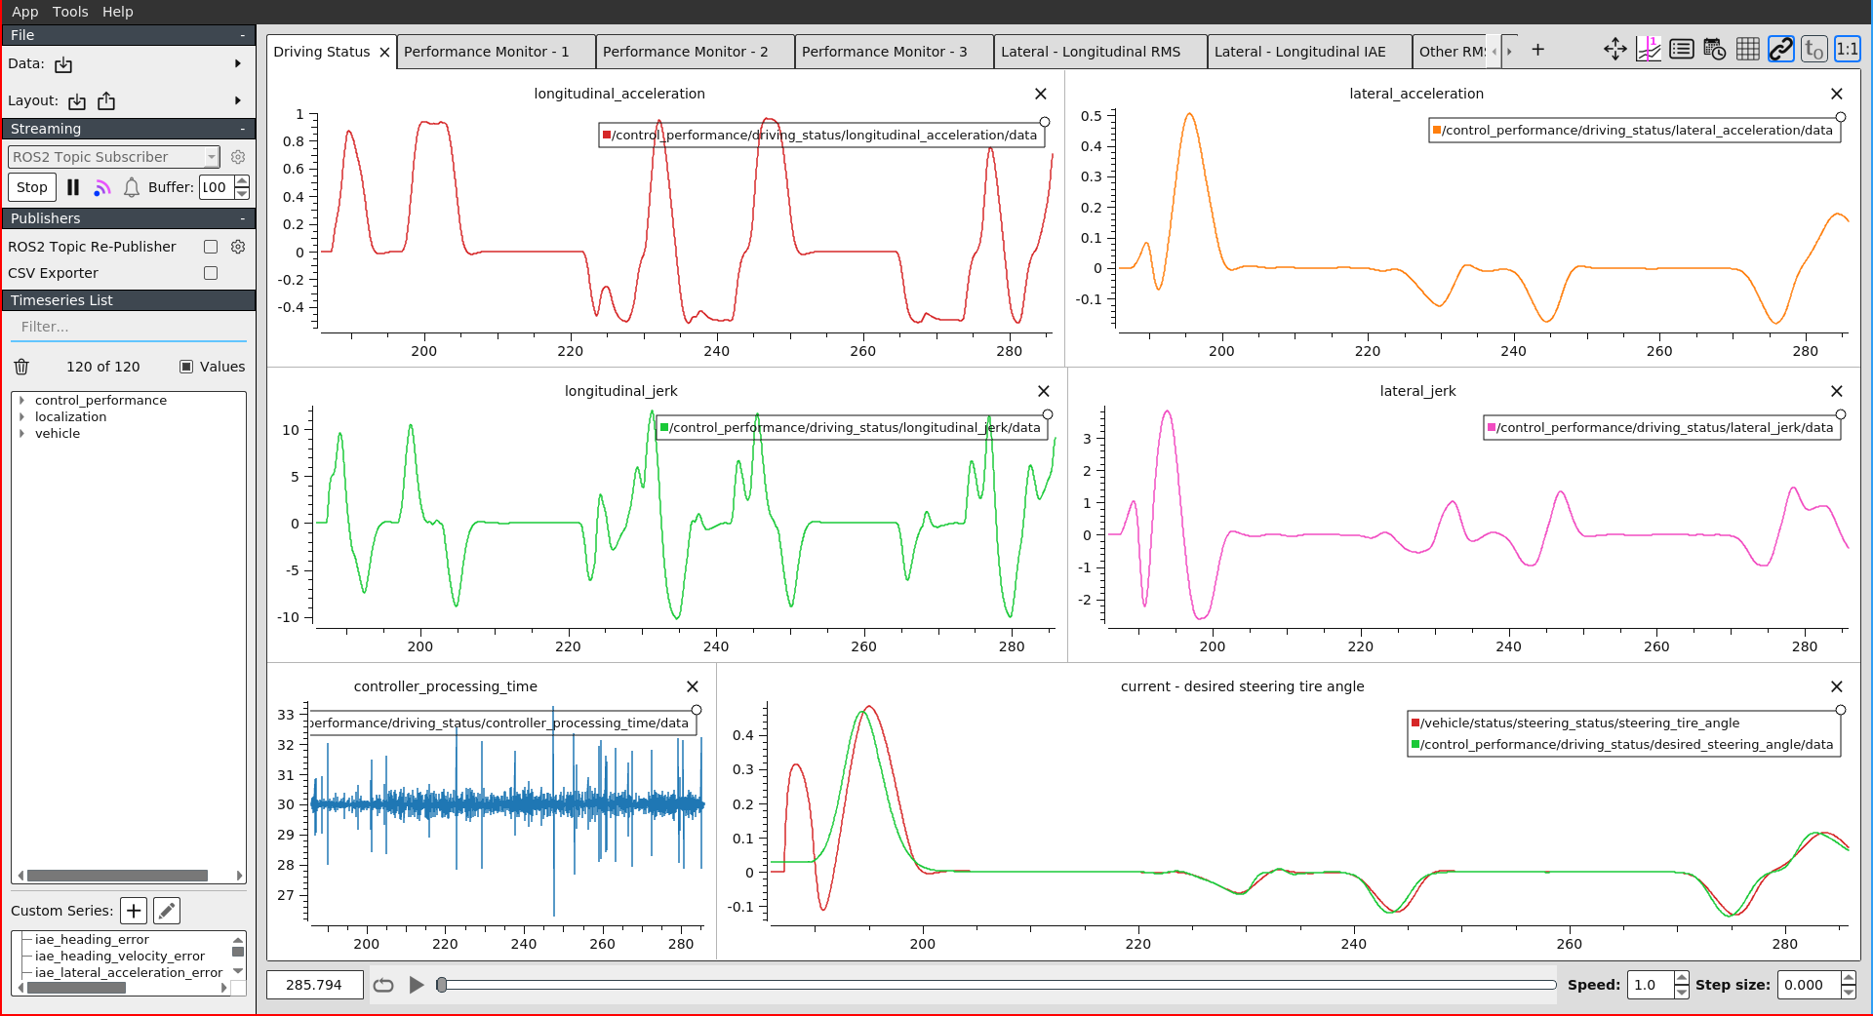Expand the vehicle tree item

pyautogui.click(x=21, y=433)
